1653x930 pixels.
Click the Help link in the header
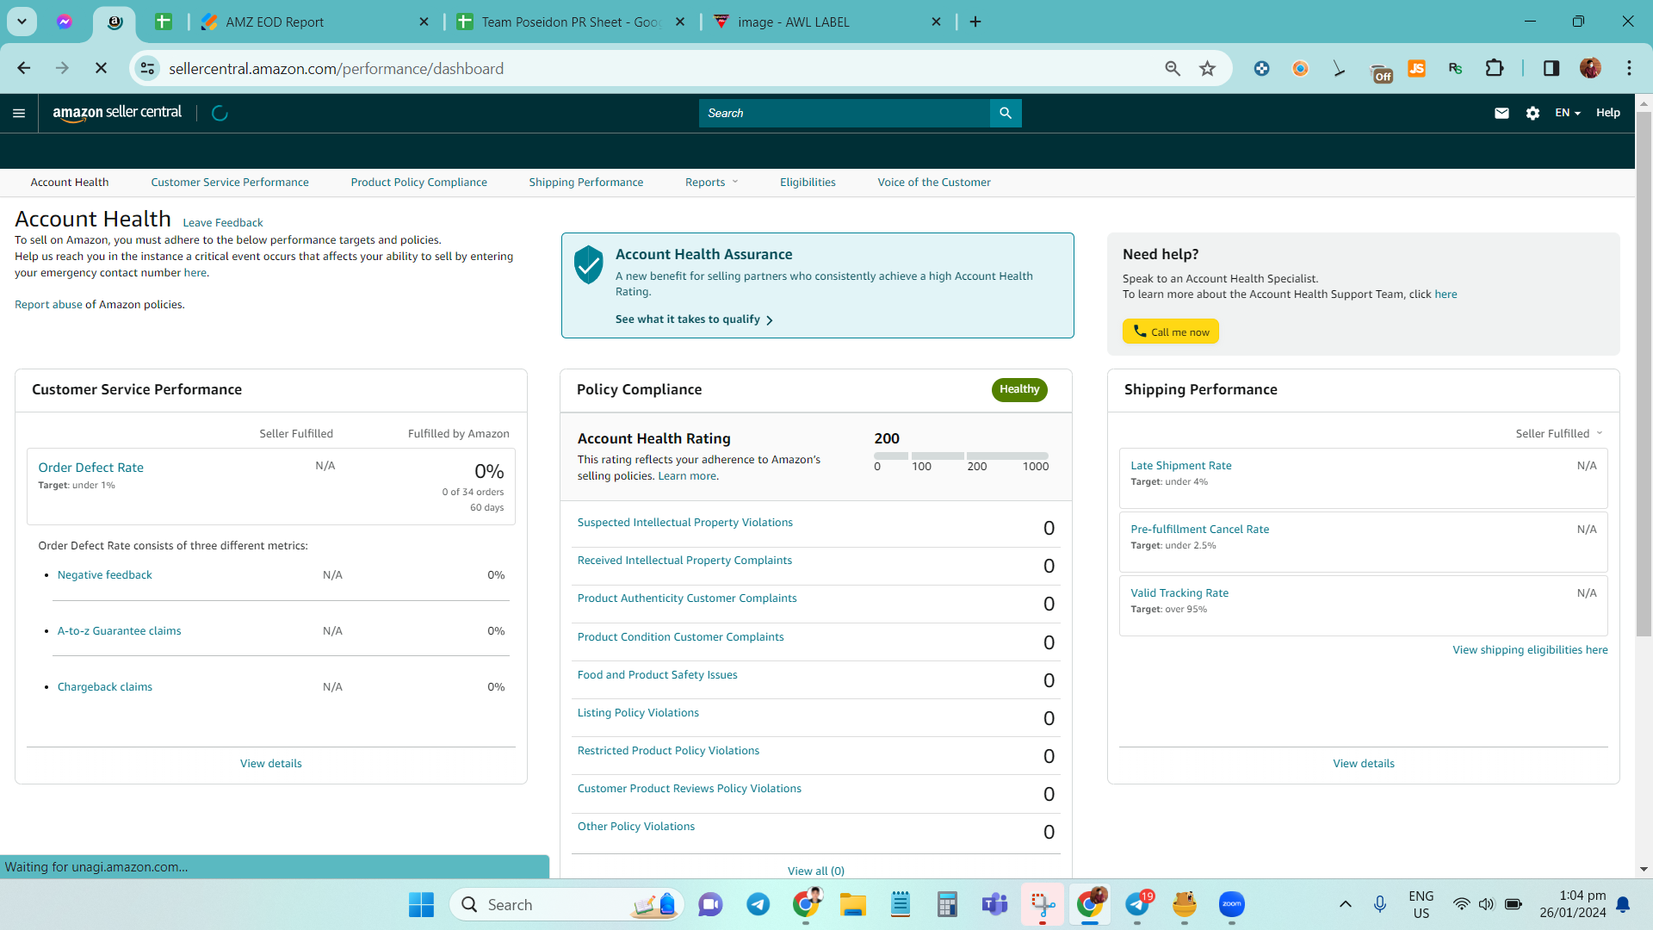(x=1607, y=113)
